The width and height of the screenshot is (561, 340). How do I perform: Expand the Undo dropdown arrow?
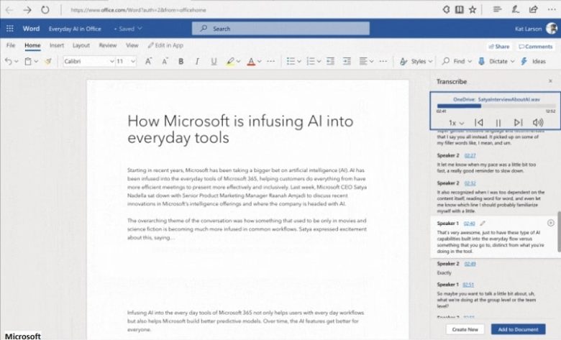(17, 62)
